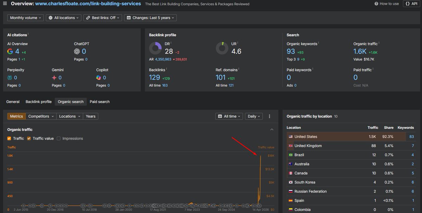Click the South Korea flag icon
The image size is (422, 213).
tap(290, 182)
